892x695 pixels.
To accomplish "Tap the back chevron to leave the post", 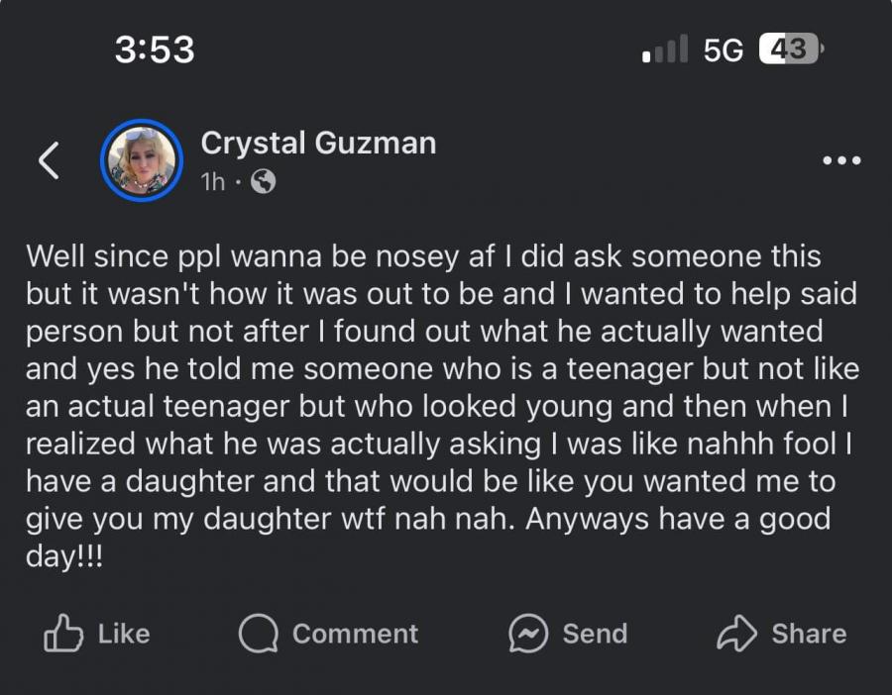I will pos(47,159).
